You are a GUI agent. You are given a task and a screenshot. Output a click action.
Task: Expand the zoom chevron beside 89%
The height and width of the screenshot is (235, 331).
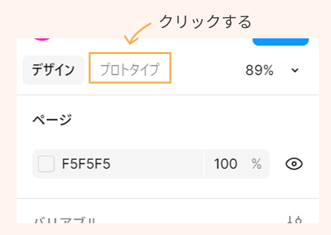click(295, 70)
